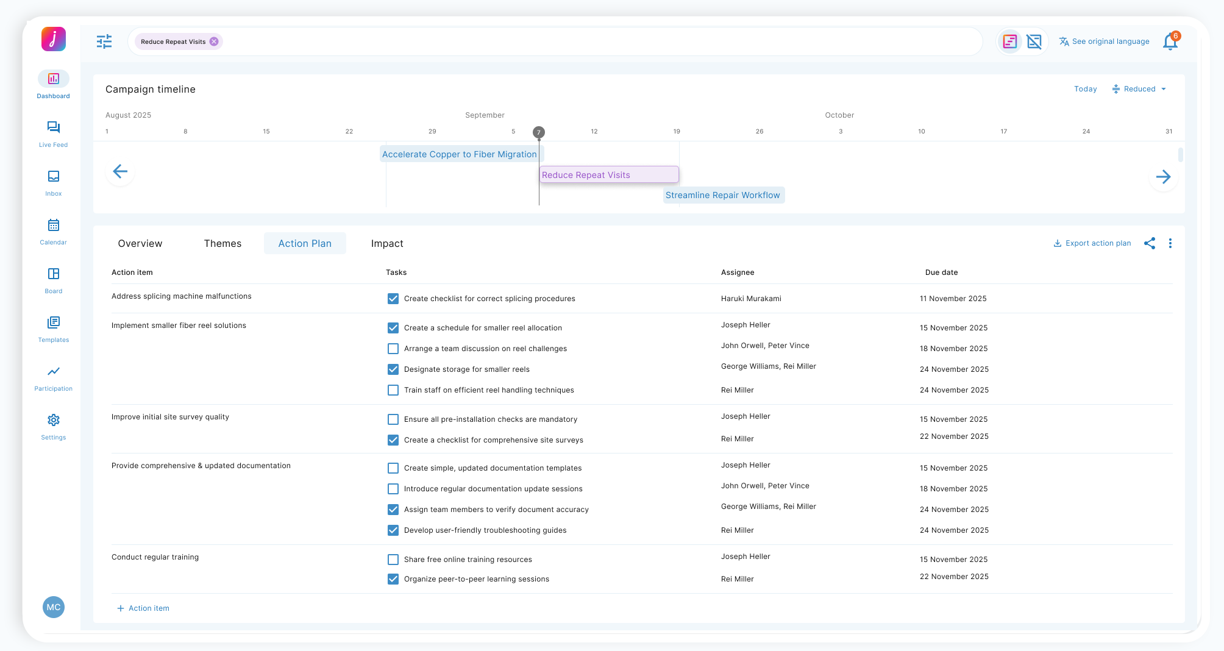Select Streamline Repair Workflow campaign bar

click(723, 195)
